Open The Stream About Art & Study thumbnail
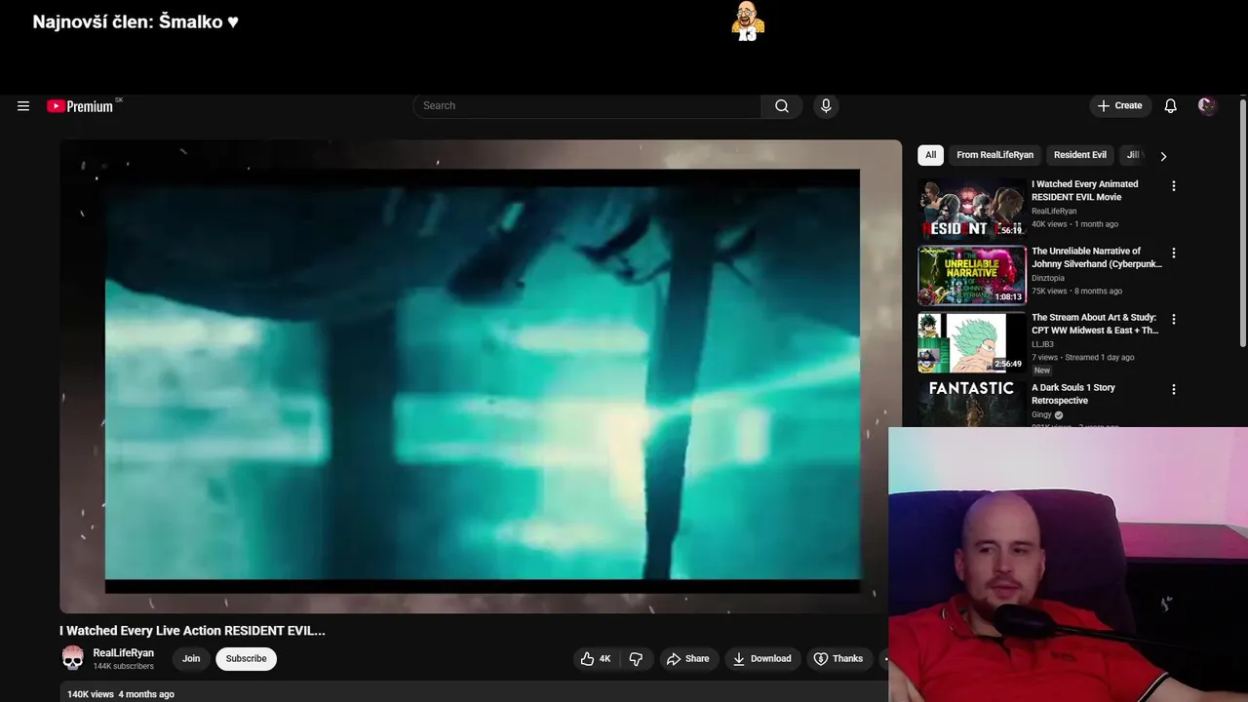This screenshot has height=702, width=1248. click(x=971, y=342)
